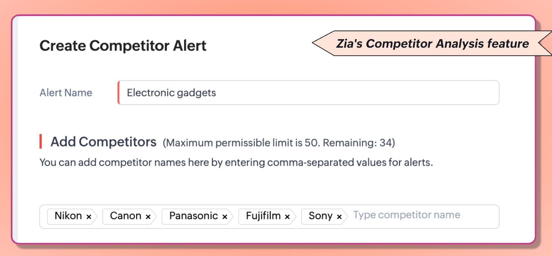Click the Zia's Competitor Analysis feature banner
Image resolution: width=552 pixels, height=256 pixels.
click(432, 43)
